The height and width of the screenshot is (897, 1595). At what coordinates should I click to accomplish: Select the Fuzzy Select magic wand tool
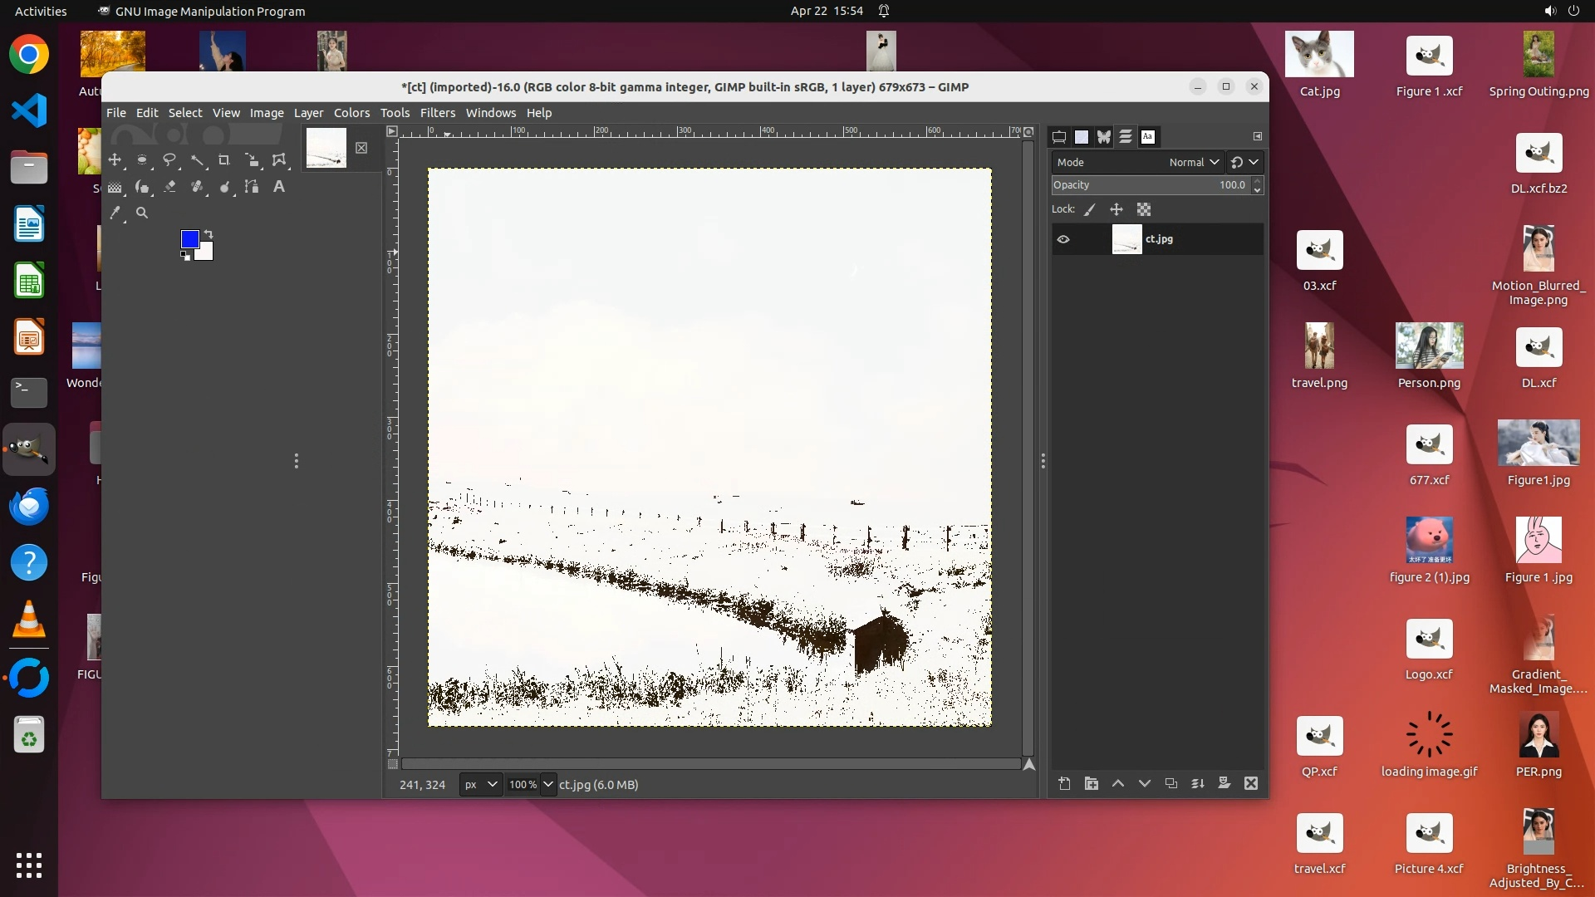point(197,160)
